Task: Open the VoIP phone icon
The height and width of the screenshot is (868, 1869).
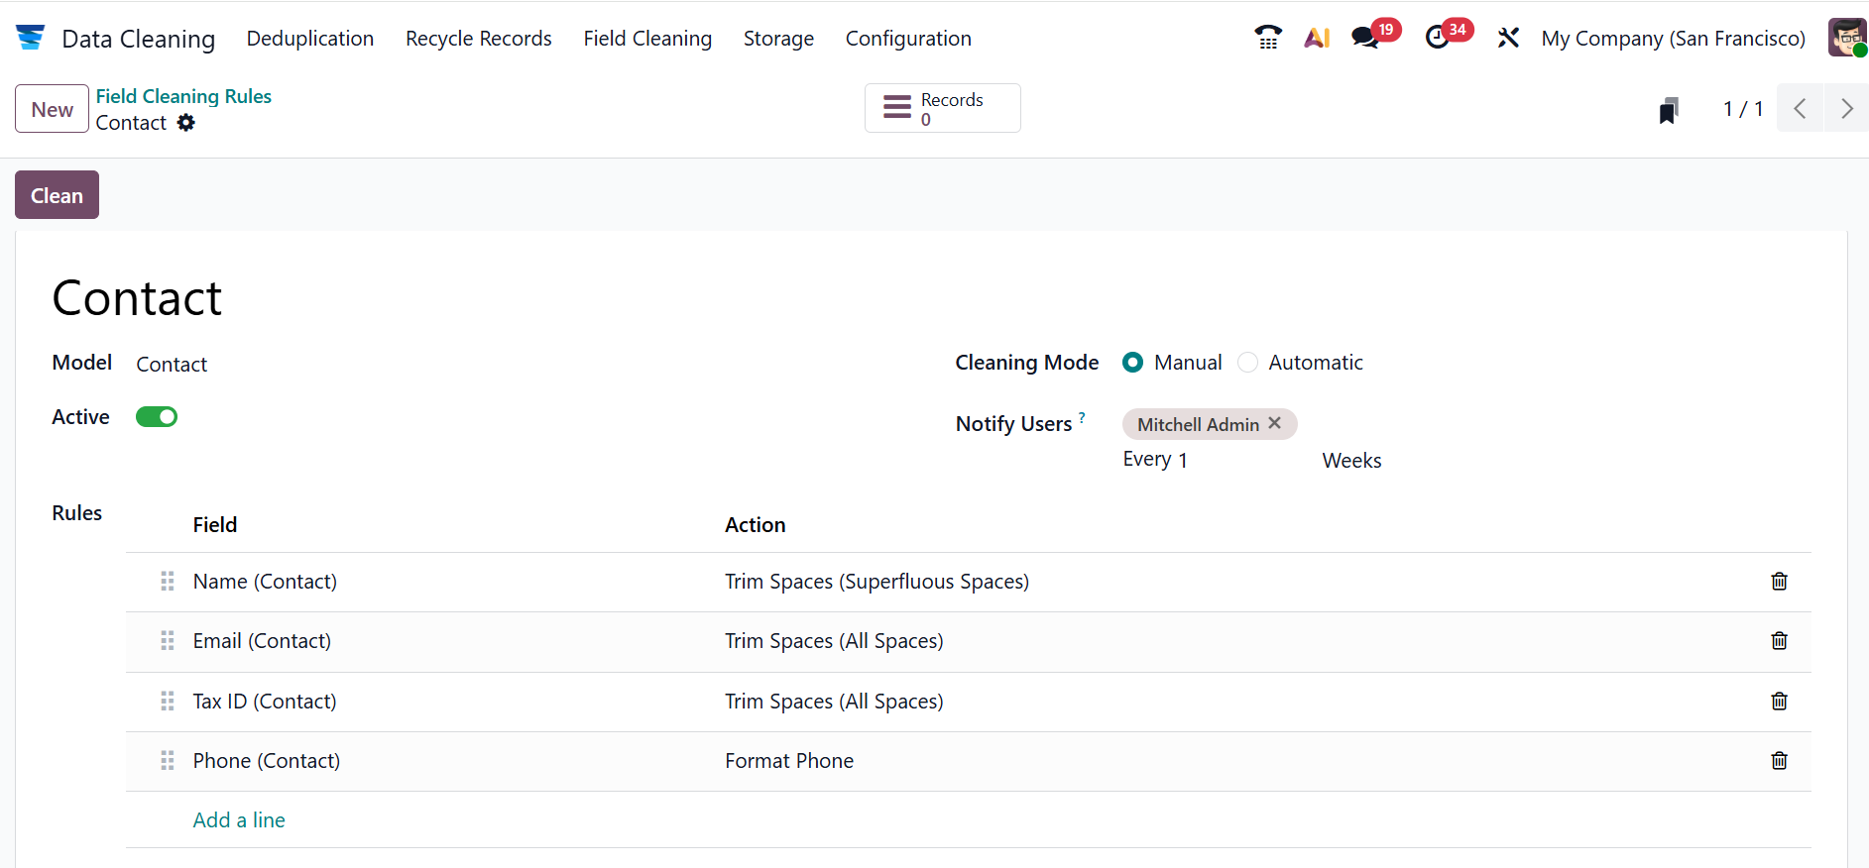Action: tap(1267, 38)
